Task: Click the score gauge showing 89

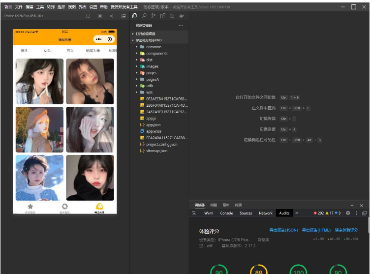Action: click(259, 269)
